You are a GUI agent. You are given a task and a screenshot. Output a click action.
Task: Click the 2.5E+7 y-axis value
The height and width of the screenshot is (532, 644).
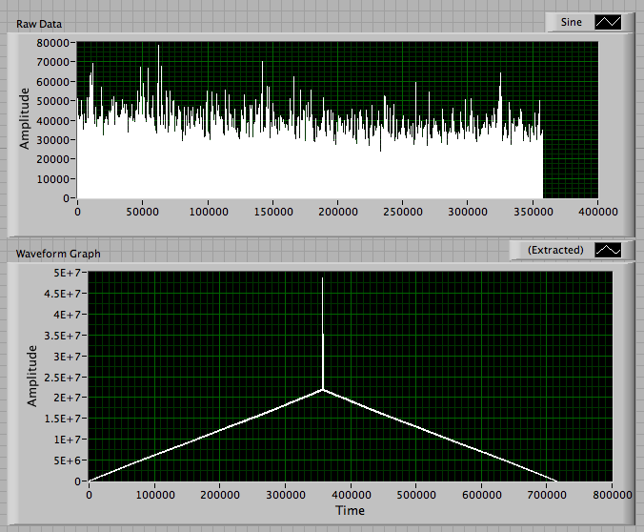63,377
